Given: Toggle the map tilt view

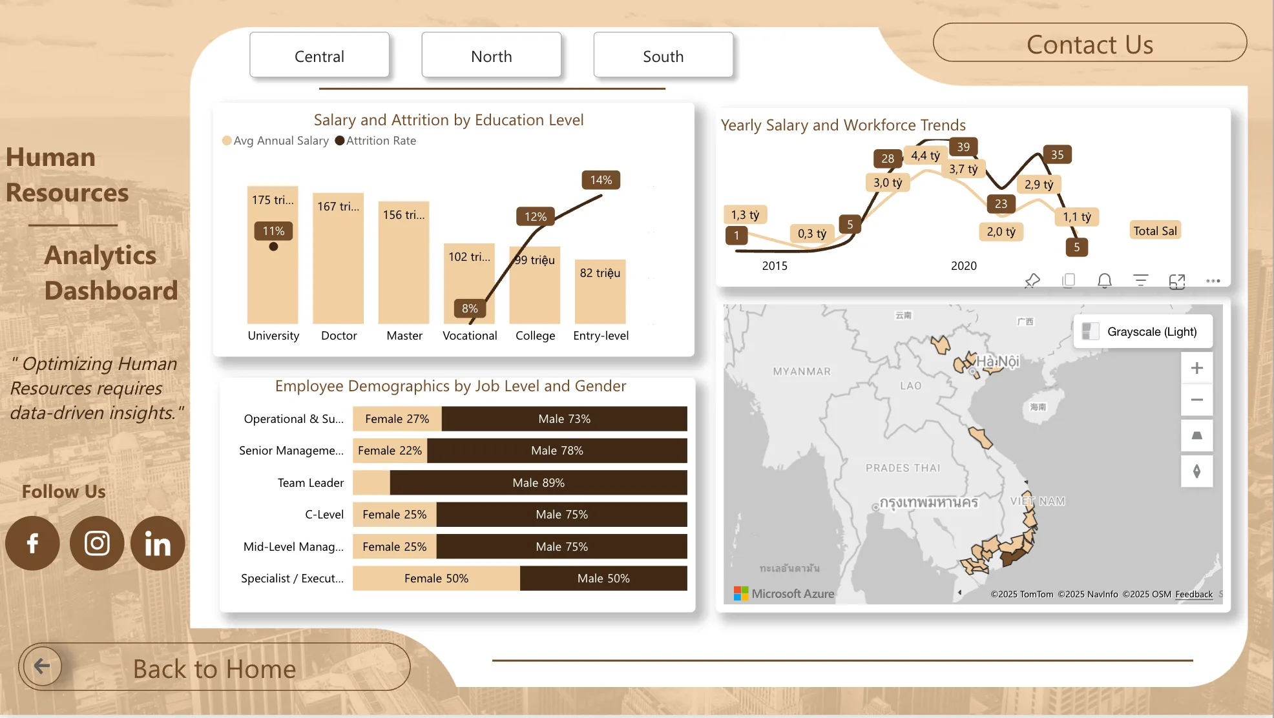Looking at the screenshot, I should pos(1196,436).
